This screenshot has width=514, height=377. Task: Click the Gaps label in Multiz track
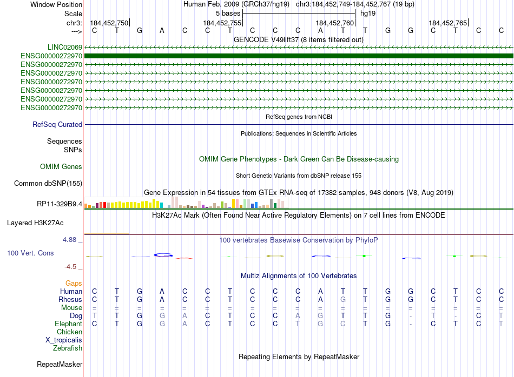(x=74, y=284)
